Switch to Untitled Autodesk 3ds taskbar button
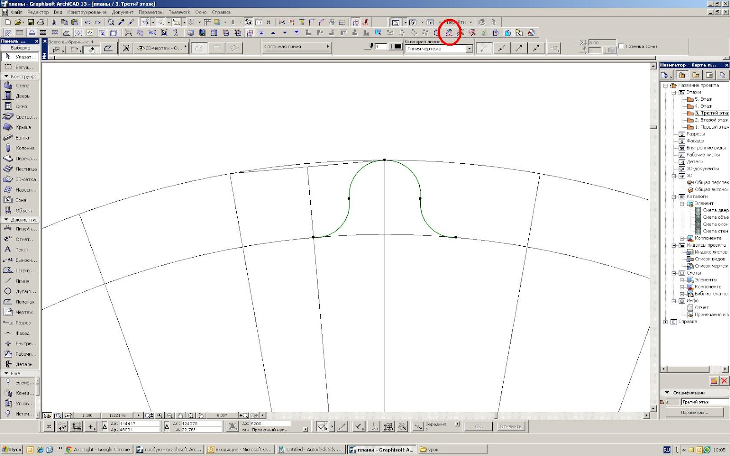This screenshot has height=456, width=730. [311, 450]
